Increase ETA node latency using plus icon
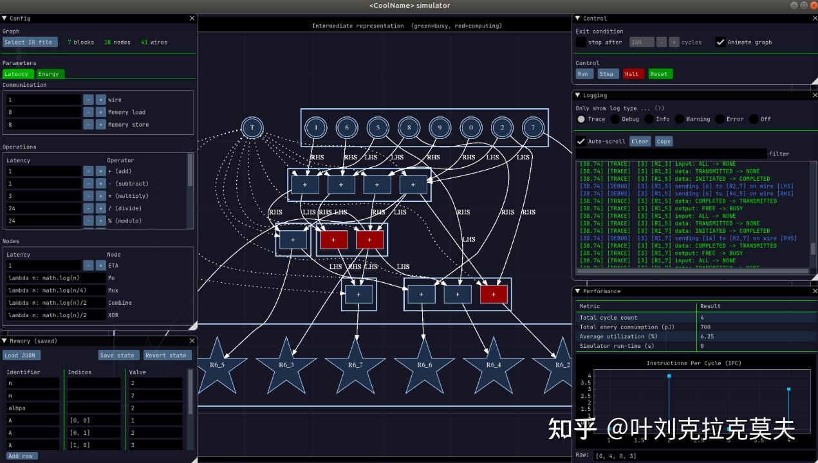The width and height of the screenshot is (818, 463). tap(101, 265)
